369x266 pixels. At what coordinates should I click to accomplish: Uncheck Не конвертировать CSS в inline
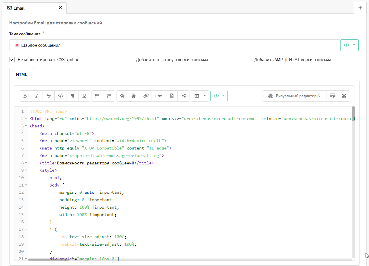12,60
